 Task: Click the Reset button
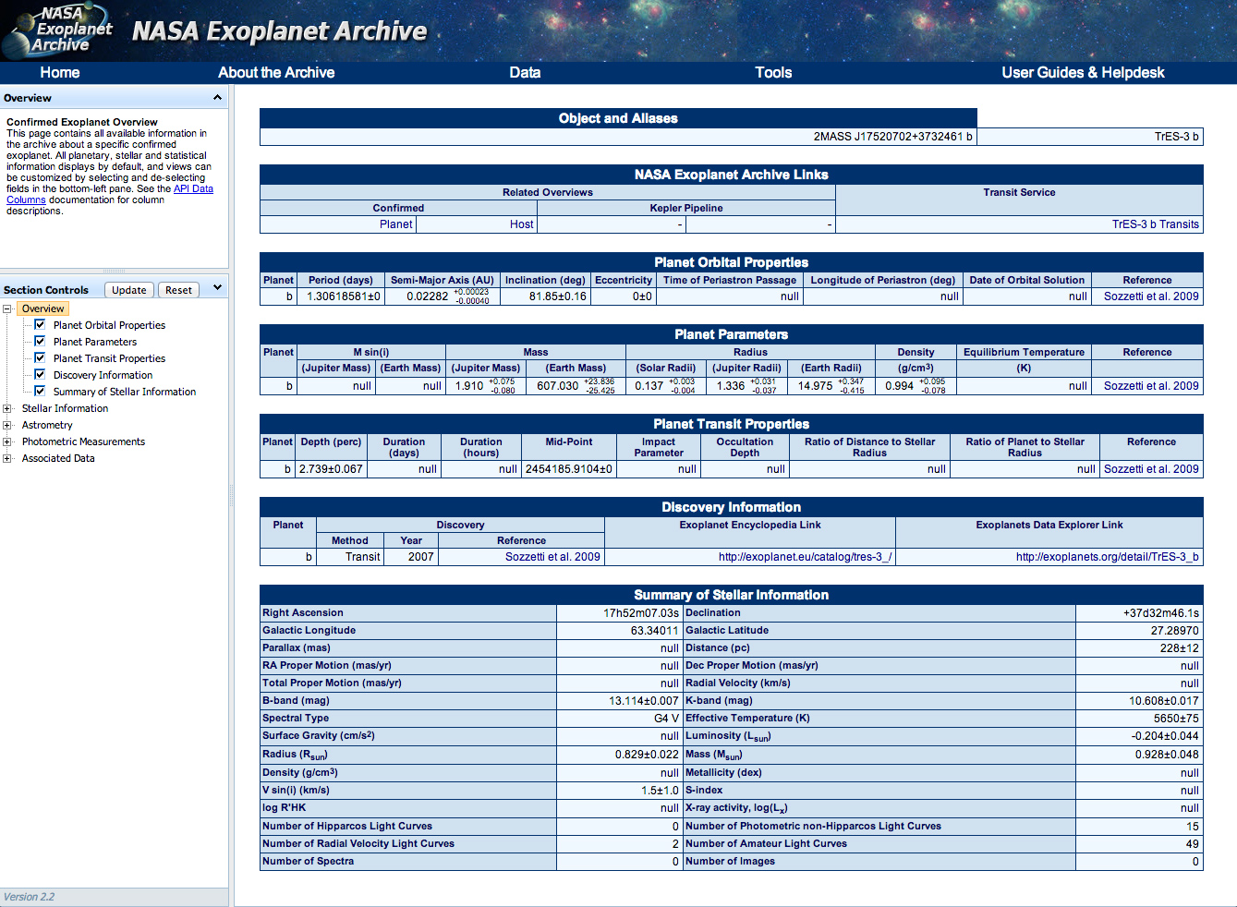[x=177, y=289]
